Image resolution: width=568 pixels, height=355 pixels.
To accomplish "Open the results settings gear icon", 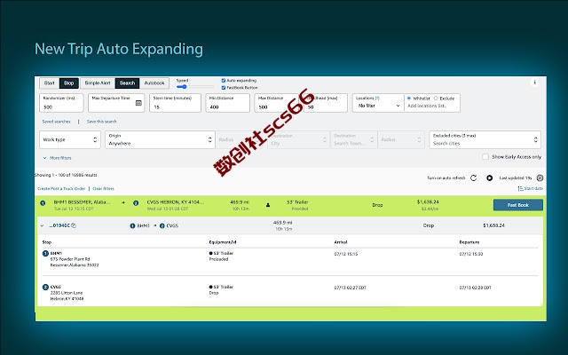I will 540,177.
